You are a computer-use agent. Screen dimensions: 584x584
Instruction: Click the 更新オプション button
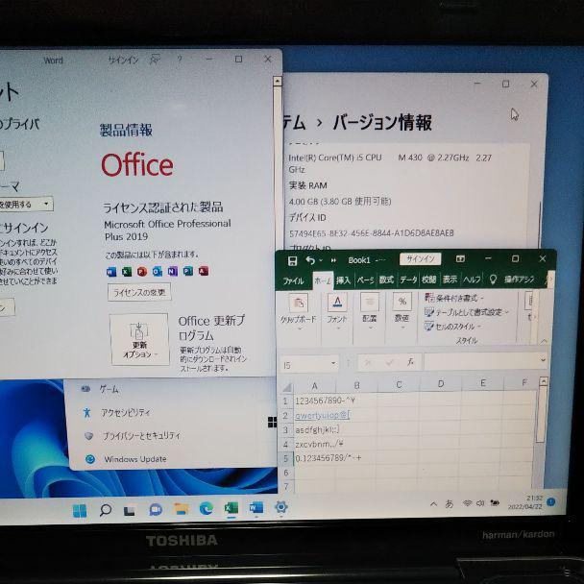pyautogui.click(x=139, y=339)
